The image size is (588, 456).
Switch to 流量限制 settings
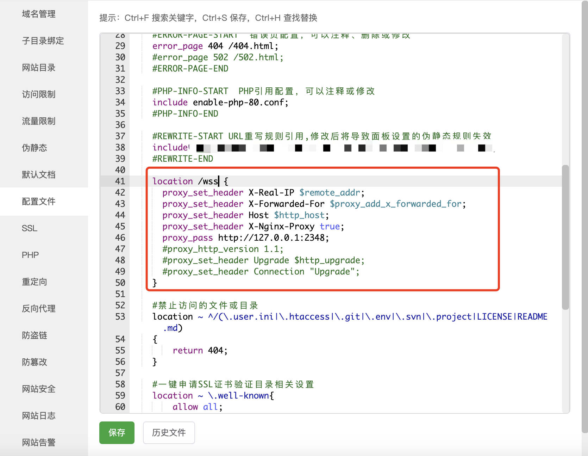point(39,121)
